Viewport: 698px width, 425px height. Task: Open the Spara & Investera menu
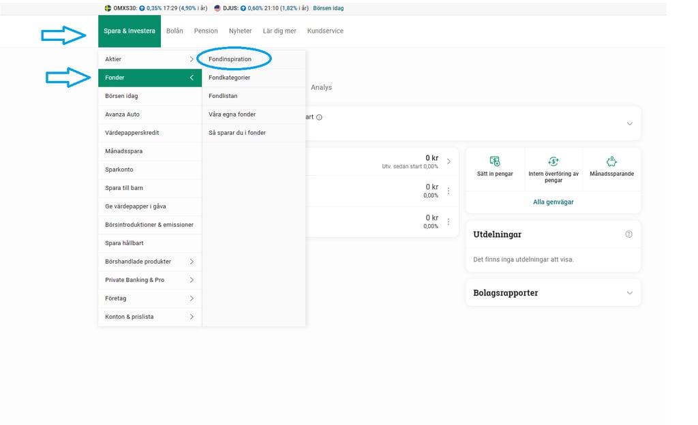pos(130,31)
